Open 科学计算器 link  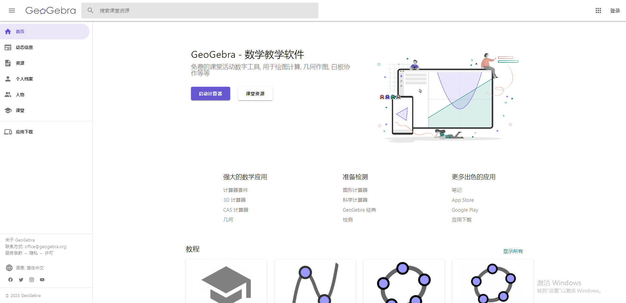[355, 200]
